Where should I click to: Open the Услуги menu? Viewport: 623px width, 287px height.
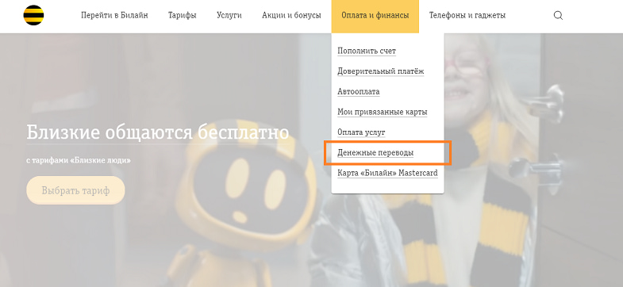point(229,16)
